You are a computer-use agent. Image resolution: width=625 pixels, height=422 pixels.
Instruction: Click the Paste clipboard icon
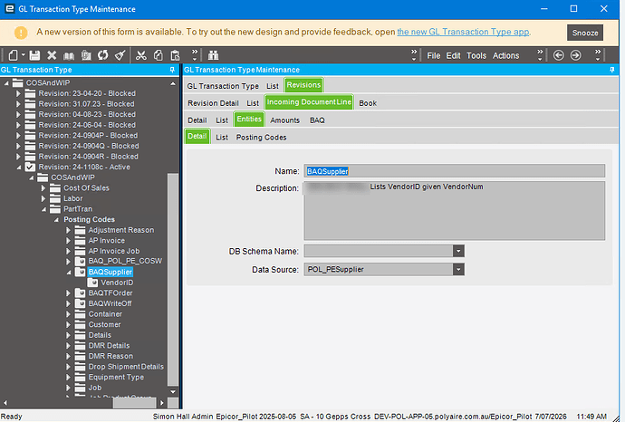click(176, 55)
